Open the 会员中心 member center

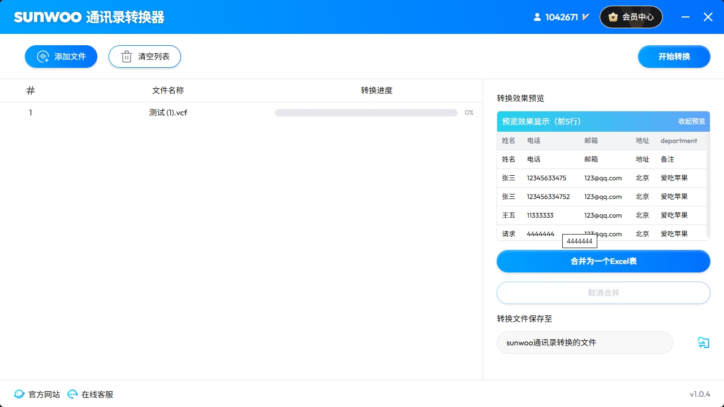[x=631, y=17]
